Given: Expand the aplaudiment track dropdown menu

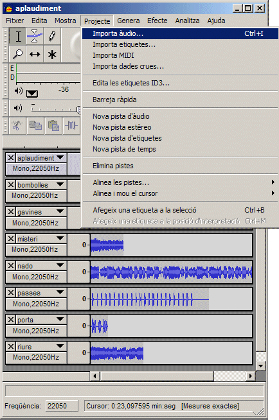Looking at the screenshot, I should pyautogui.click(x=60, y=157).
